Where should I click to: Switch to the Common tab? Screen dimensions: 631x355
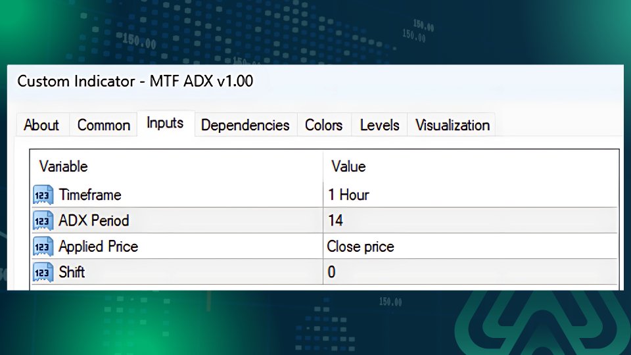104,125
